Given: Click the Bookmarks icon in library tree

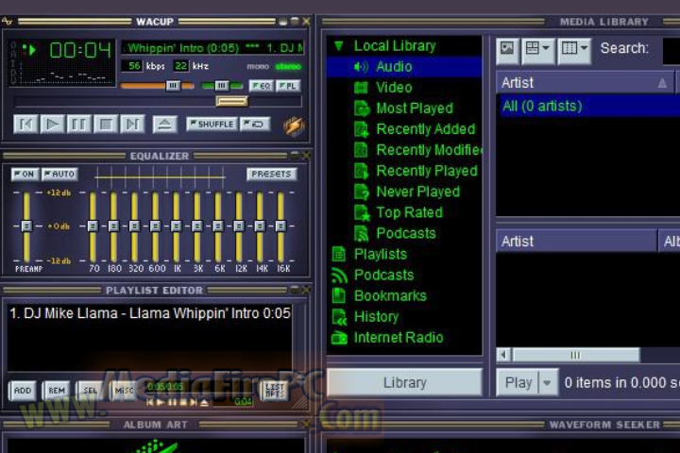Looking at the screenshot, I should (339, 295).
